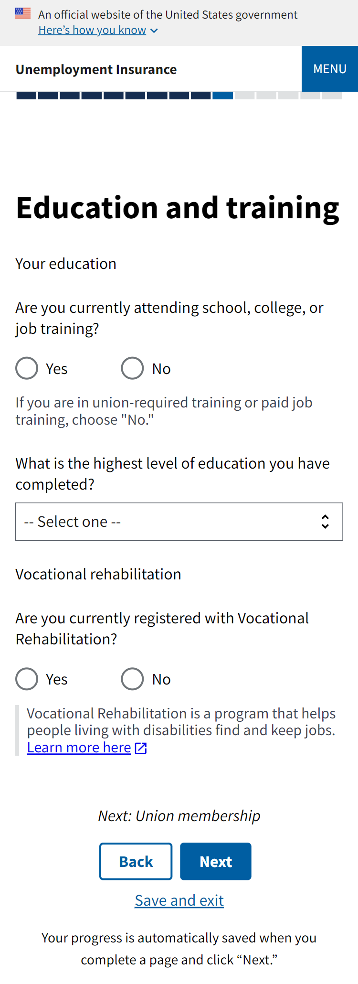Screen dimensions: 358x984
Task: Open the "Learn more here" link
Action: point(79,748)
